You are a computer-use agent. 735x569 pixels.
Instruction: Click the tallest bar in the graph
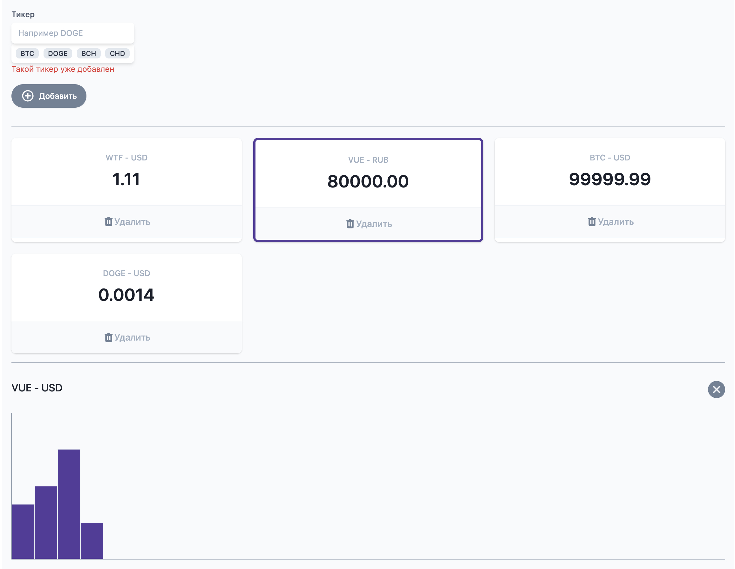[69, 504]
